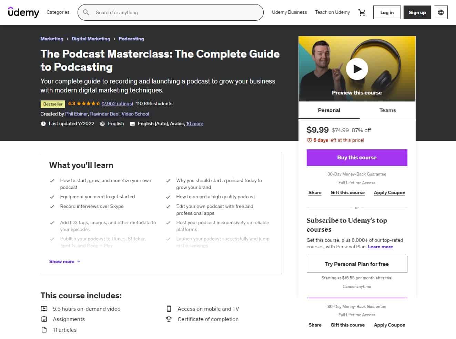Click the 110,895 students text
This screenshot has width=456, height=339.
coord(154,103)
